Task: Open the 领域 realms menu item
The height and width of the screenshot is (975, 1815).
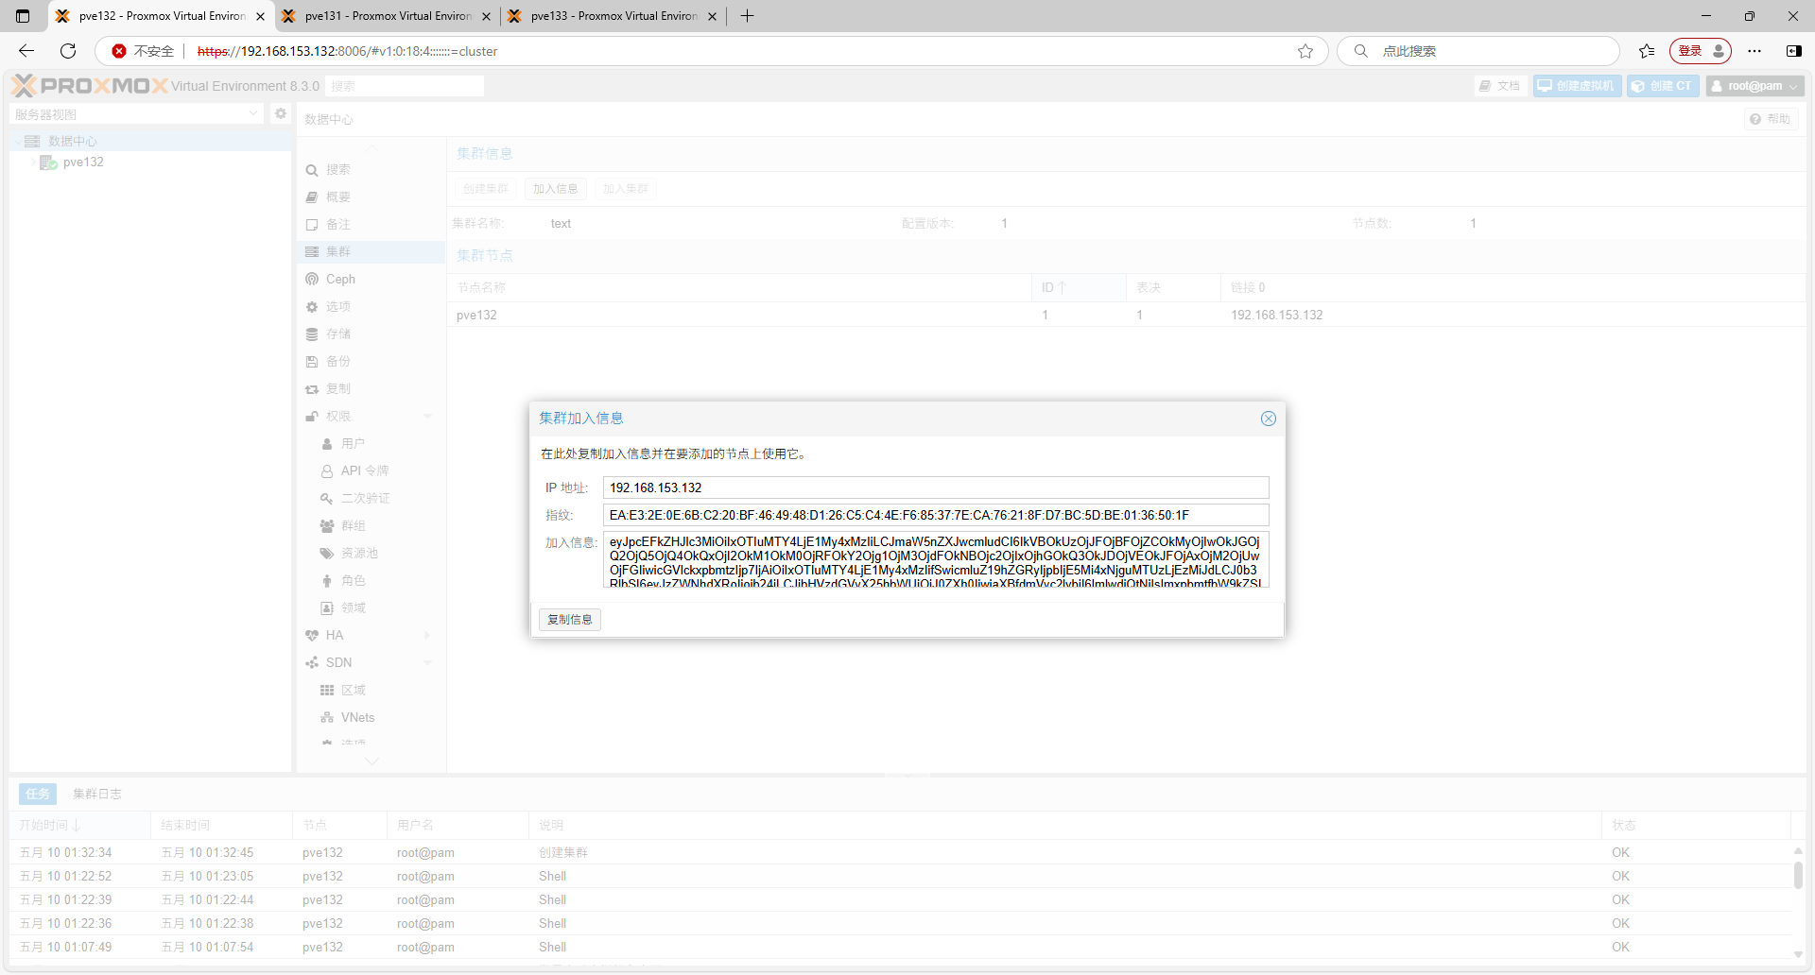Action: tap(371, 608)
